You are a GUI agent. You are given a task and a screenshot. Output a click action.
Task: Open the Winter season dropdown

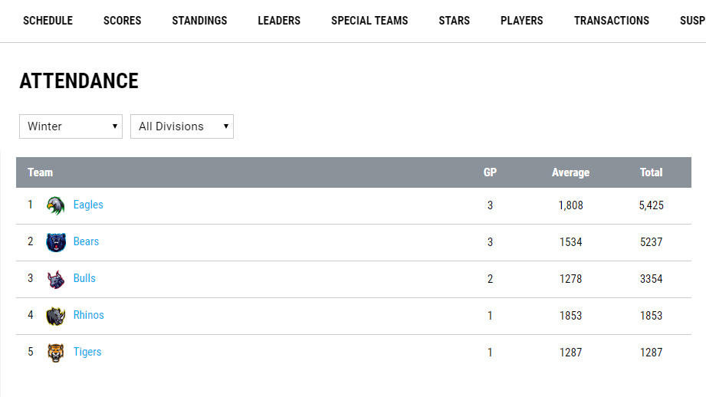pyautogui.click(x=71, y=126)
